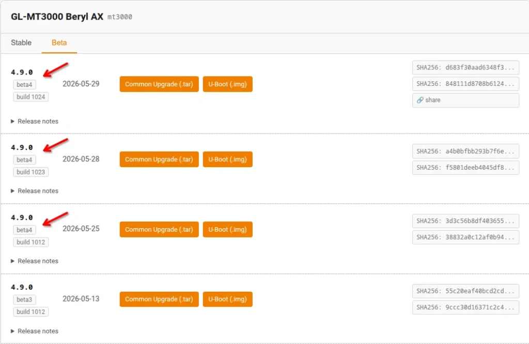
Task: Copy SHA256 848111d8708b6124 hash
Action: coord(465,84)
